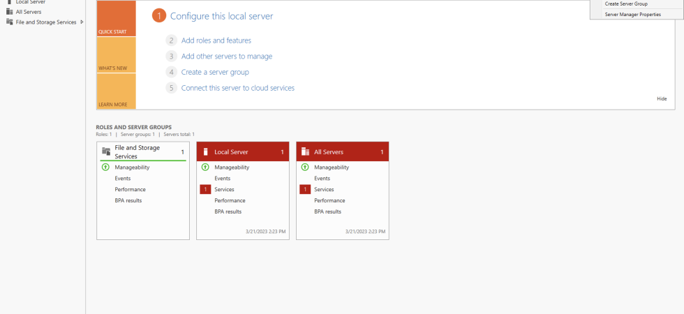Hide the welcome tile

[x=662, y=98]
